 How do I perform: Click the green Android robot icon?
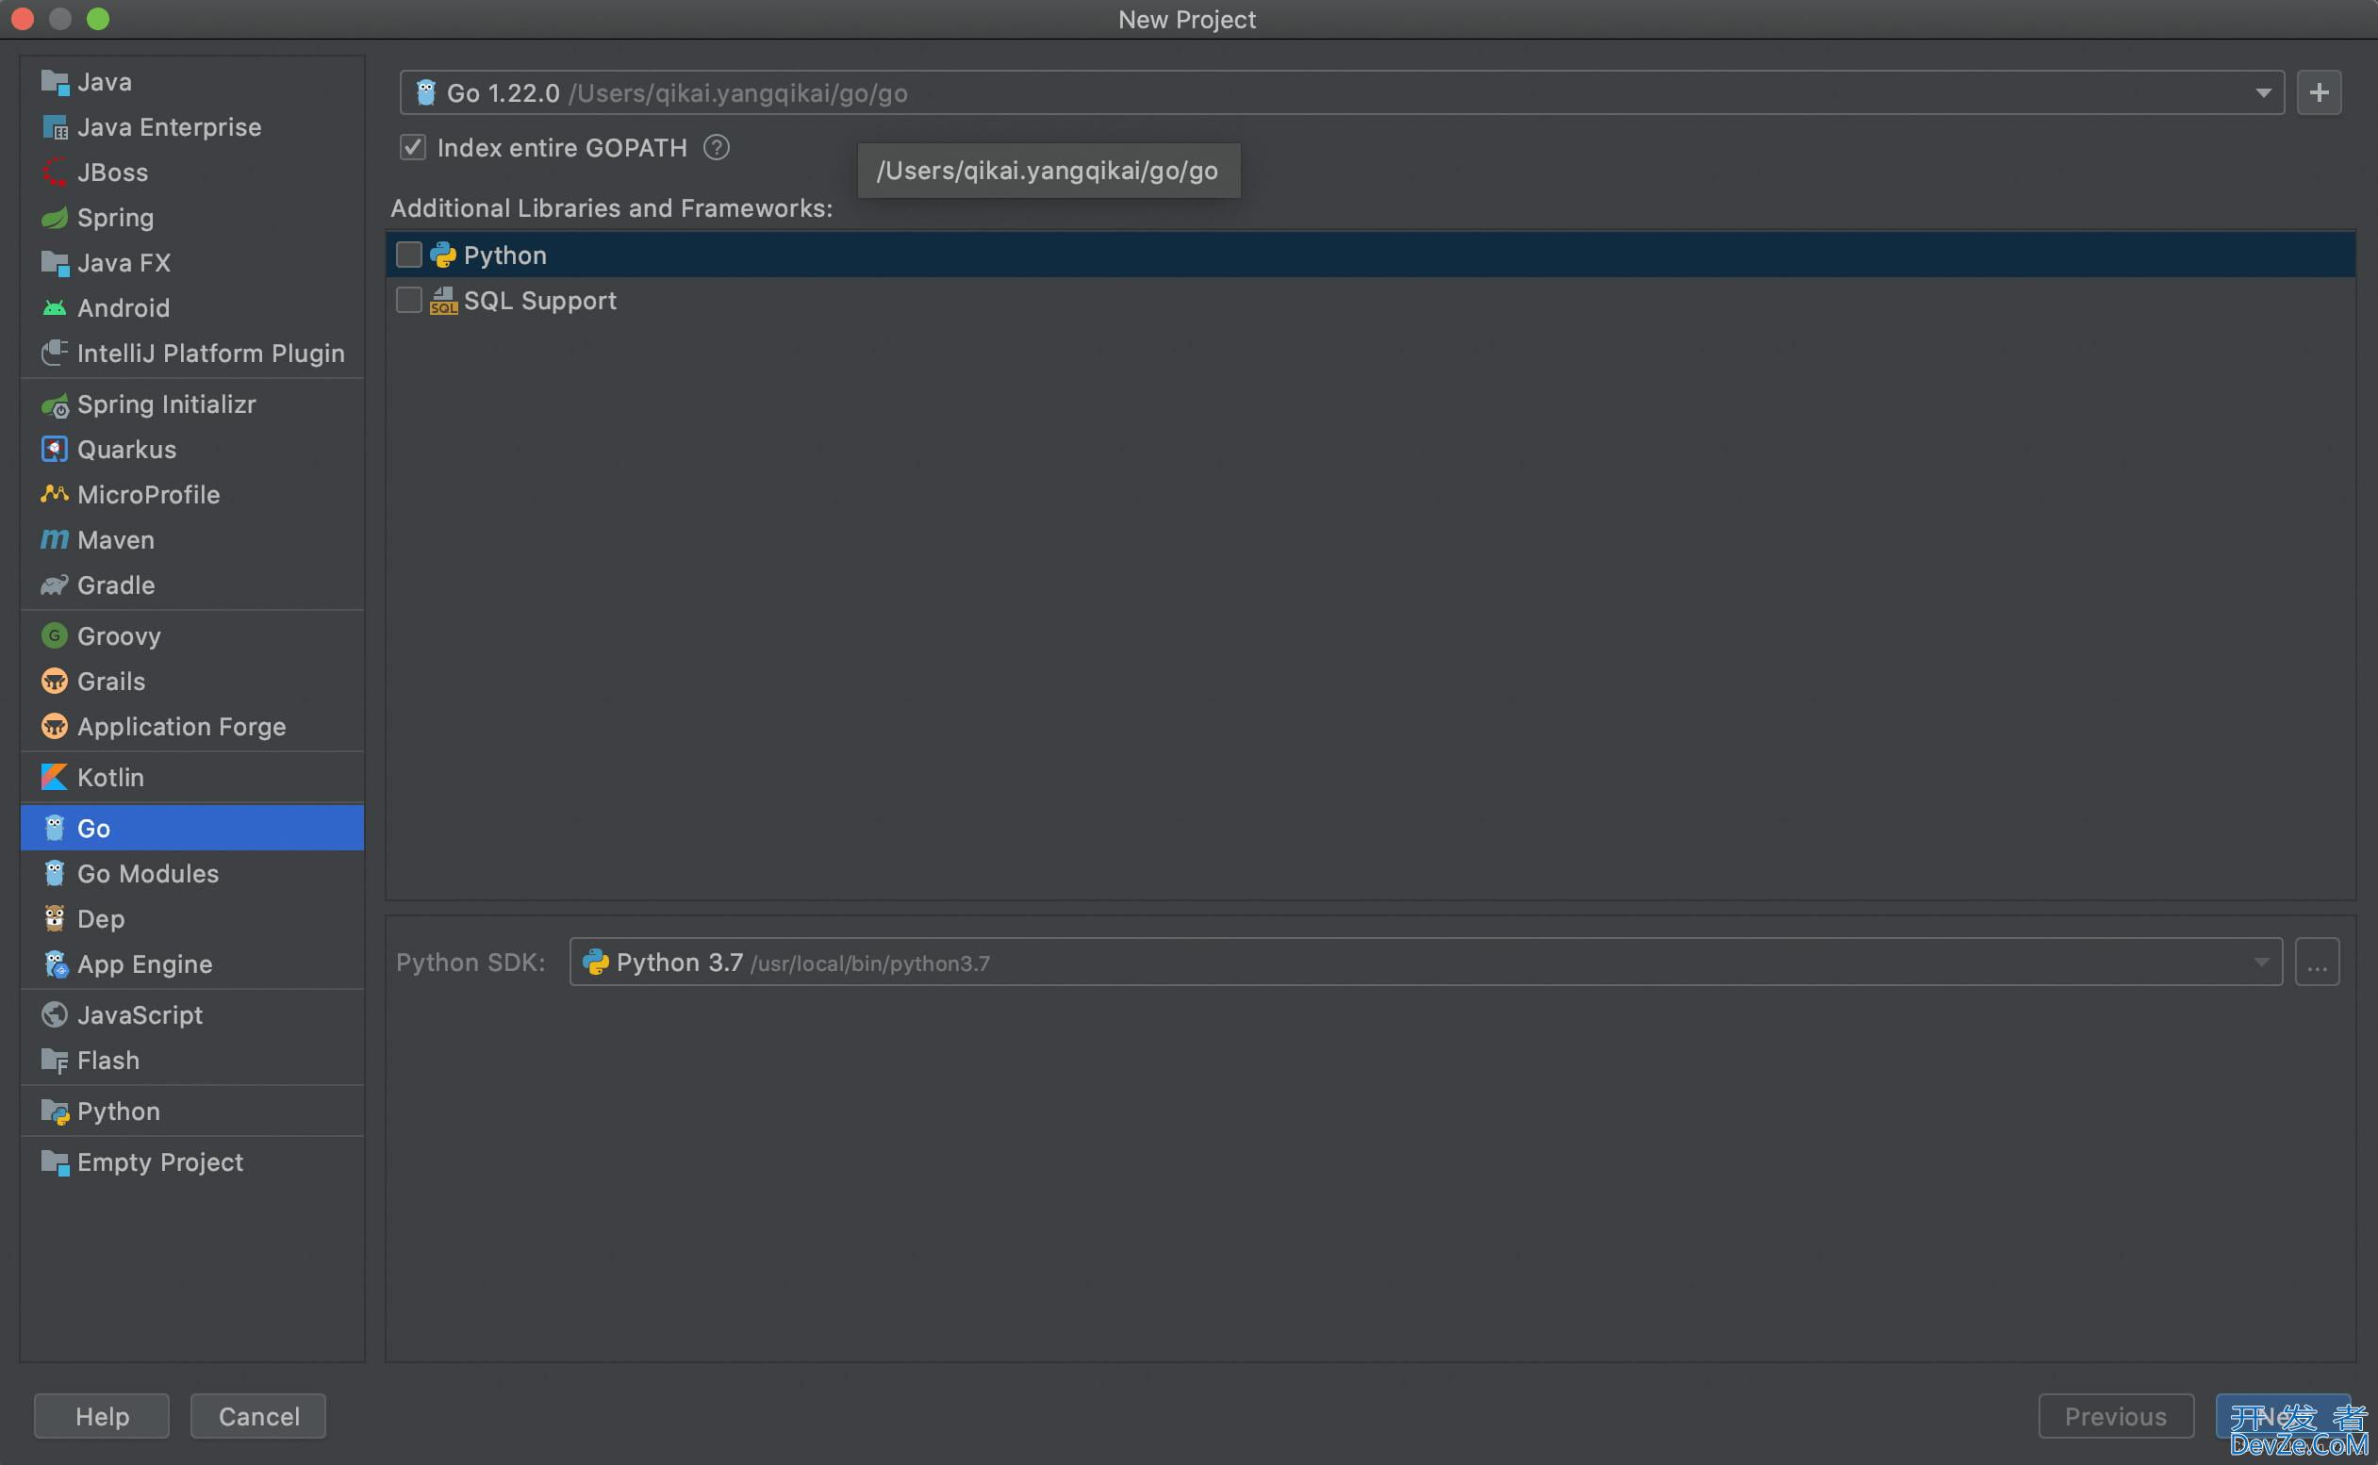[x=55, y=308]
